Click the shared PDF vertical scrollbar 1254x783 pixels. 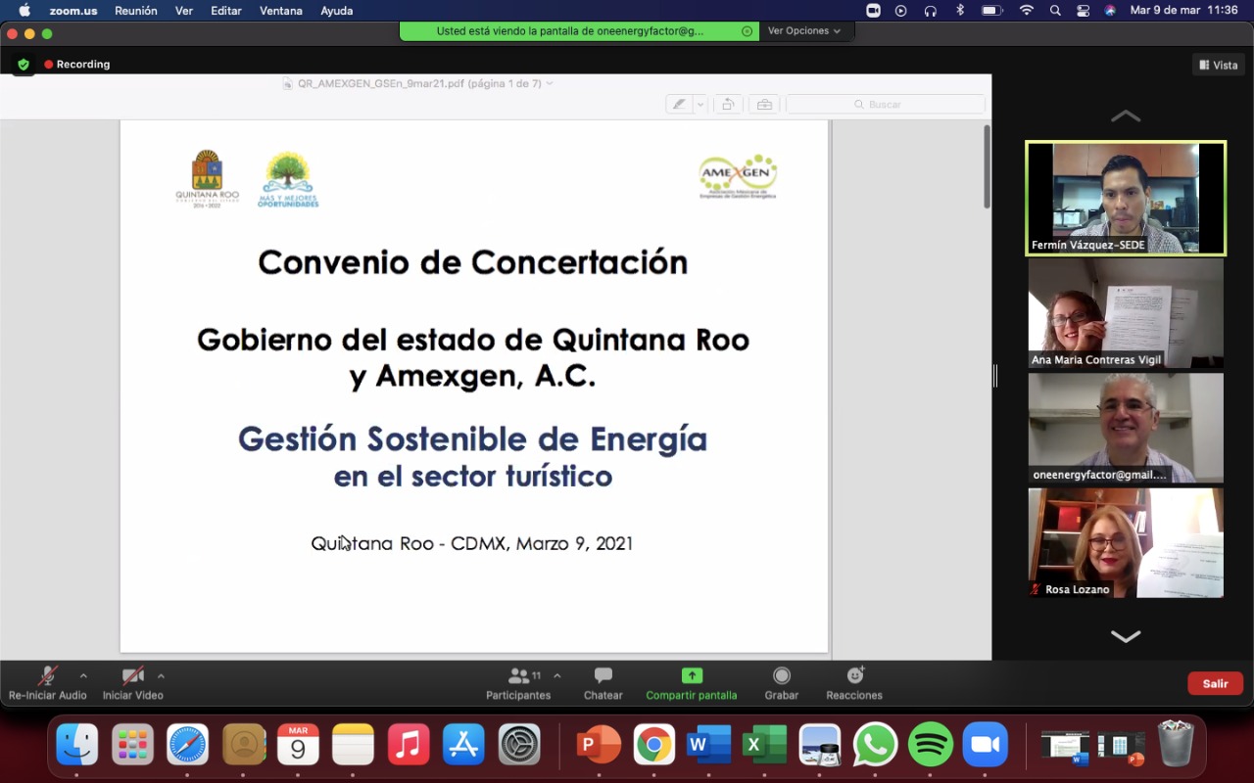(x=988, y=166)
